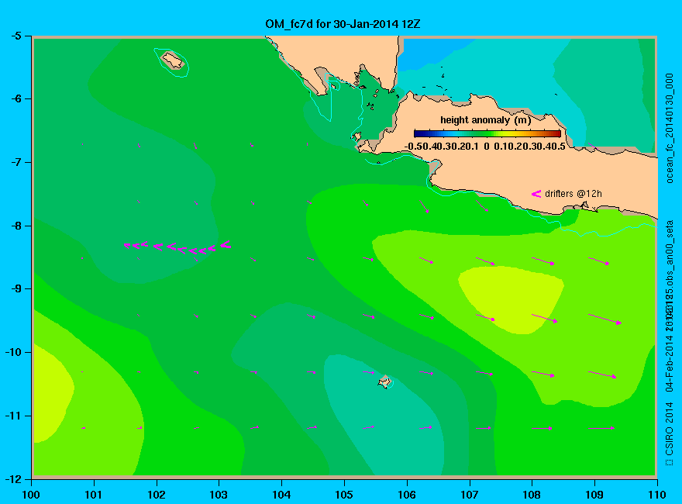This screenshot has height=504, width=682.
Task: Click the x-axis label "110"
Action: pyautogui.click(x=656, y=495)
